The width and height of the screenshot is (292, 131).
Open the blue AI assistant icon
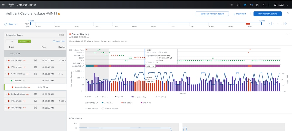(245, 5)
